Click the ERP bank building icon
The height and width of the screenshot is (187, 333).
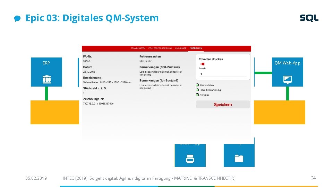47,79
